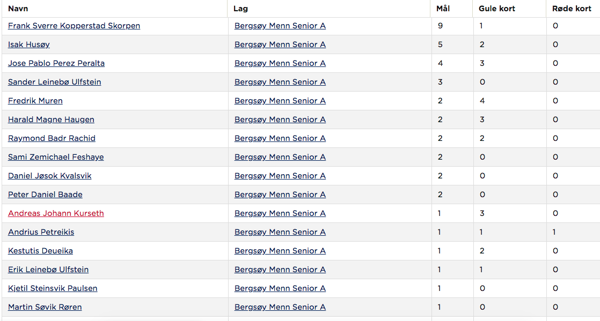Image resolution: width=600 pixels, height=321 pixels.
Task: Select the Sander Leinebø Ulfstein link
Action: pos(54,82)
